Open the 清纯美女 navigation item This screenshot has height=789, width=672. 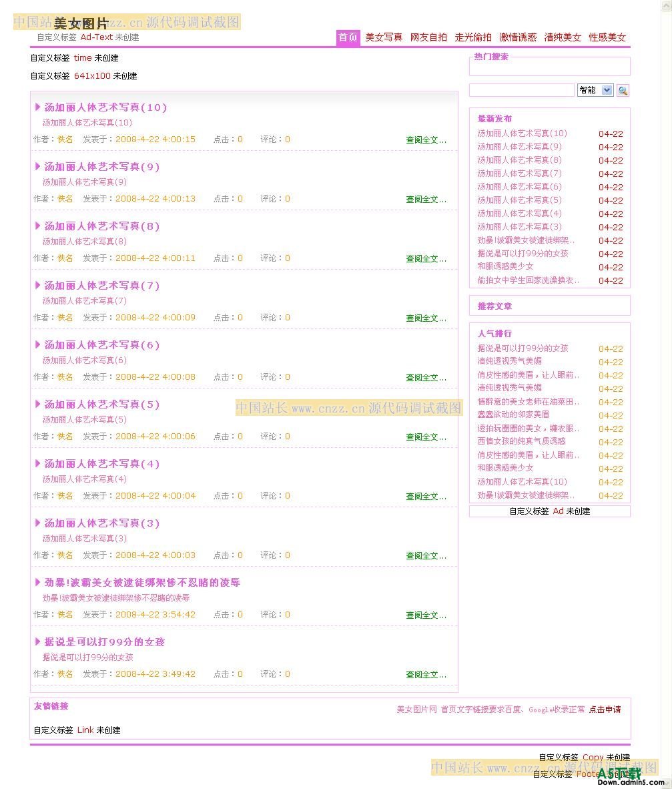coord(563,37)
